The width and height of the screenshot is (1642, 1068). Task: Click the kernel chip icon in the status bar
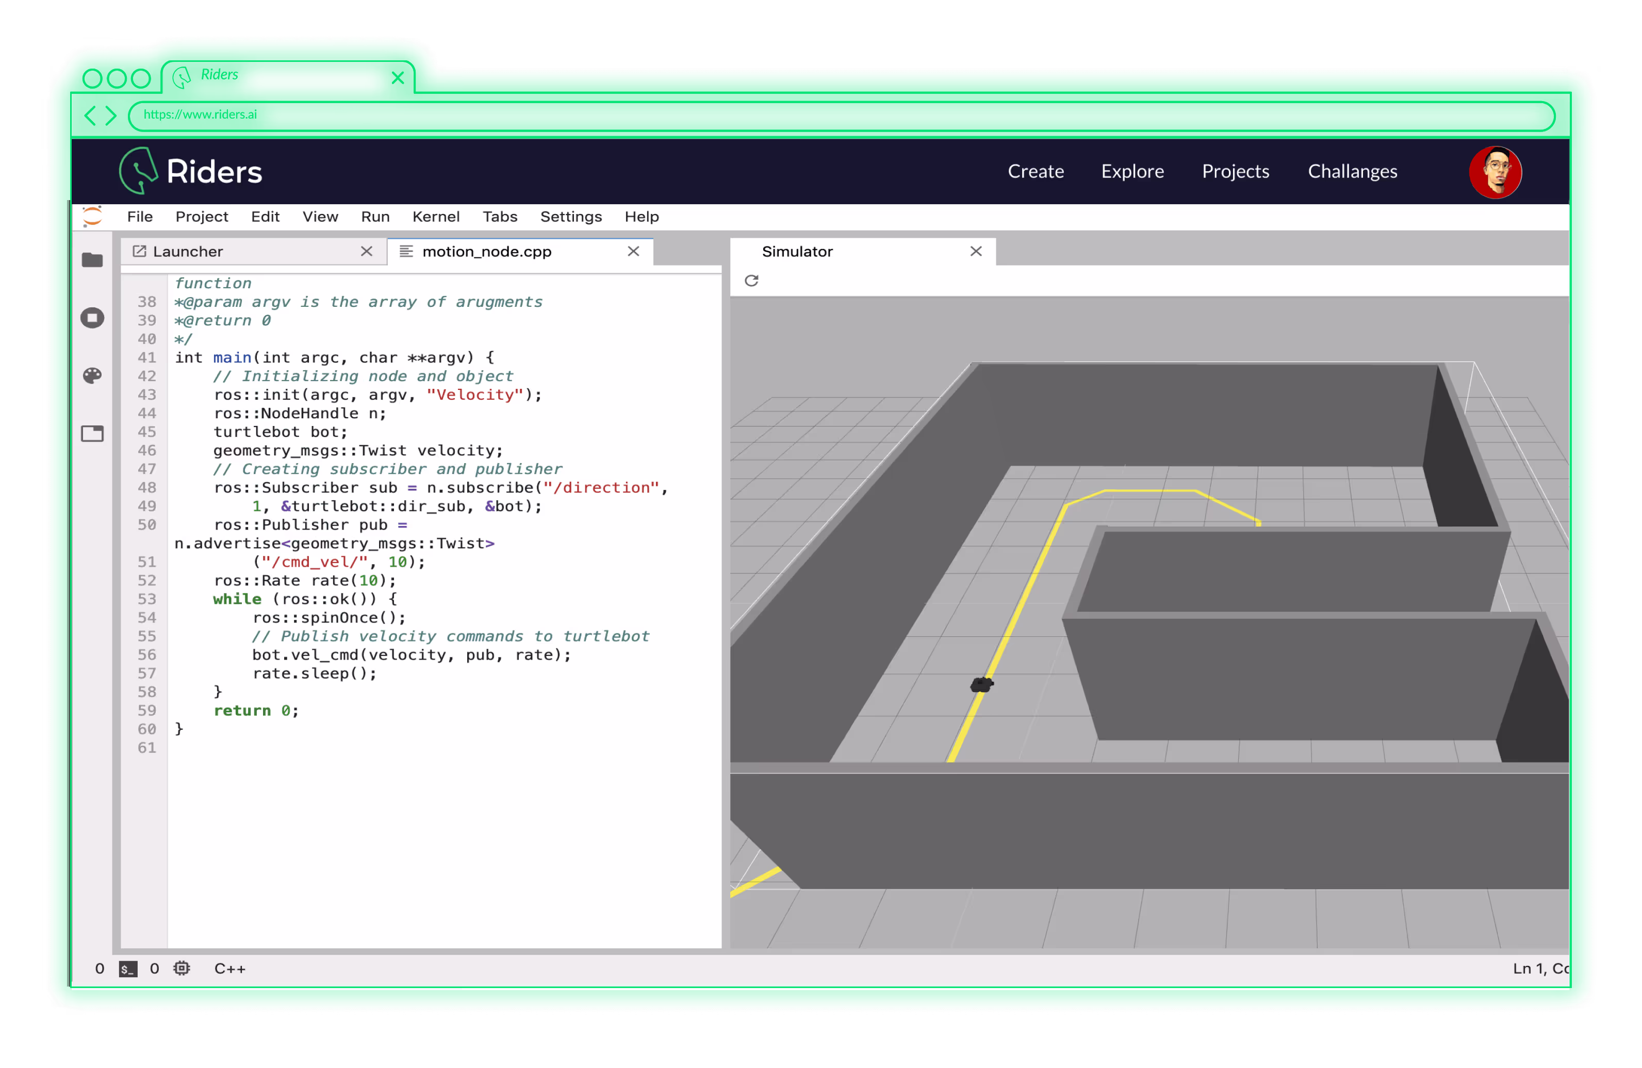pyautogui.click(x=182, y=968)
